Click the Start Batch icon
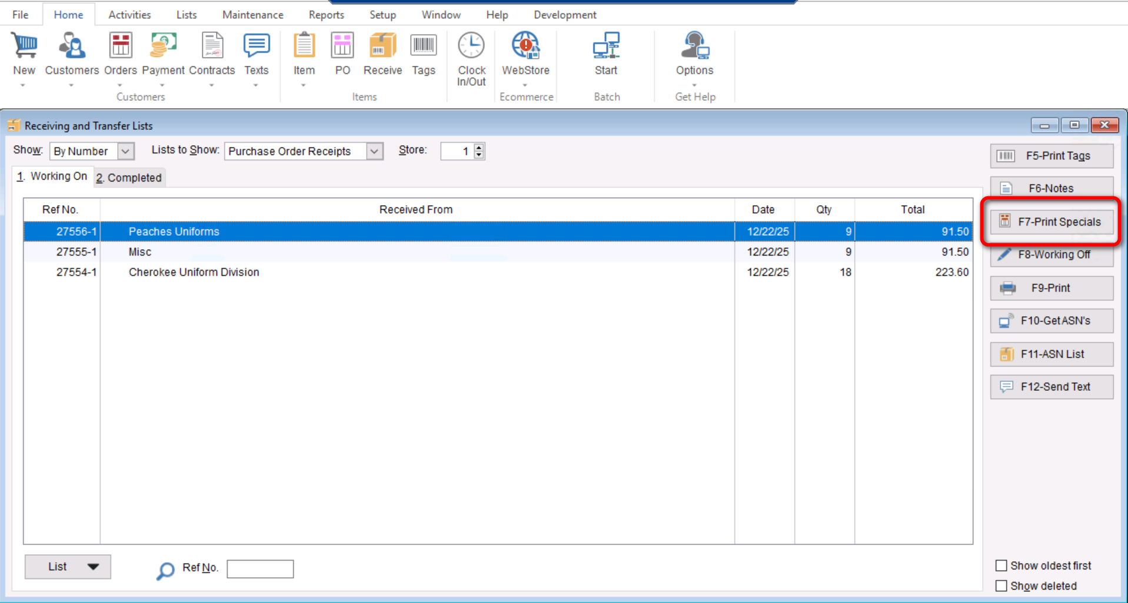This screenshot has height=603, width=1128. pyautogui.click(x=605, y=46)
